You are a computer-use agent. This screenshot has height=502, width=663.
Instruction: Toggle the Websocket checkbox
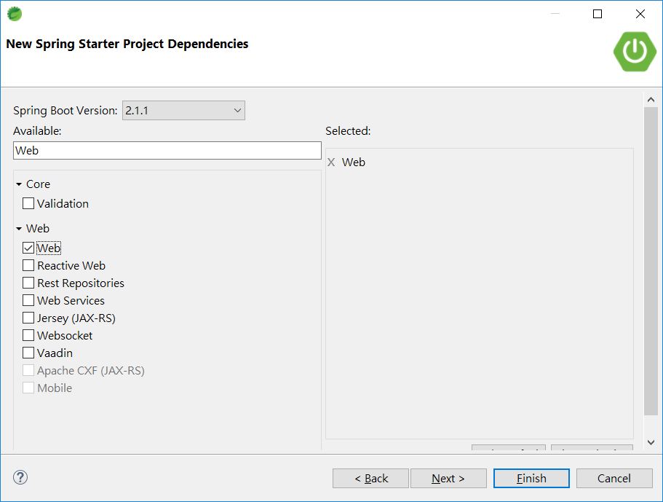tap(28, 335)
